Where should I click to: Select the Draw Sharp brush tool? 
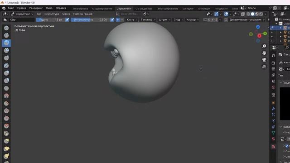point(6,35)
